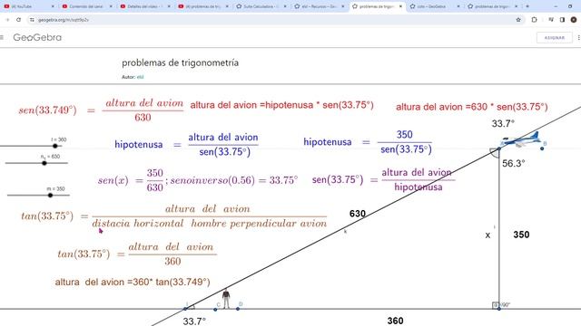The width and height of the screenshot is (581, 326).
Task: Open the 'Detalles del video' tab
Action: (143, 6)
